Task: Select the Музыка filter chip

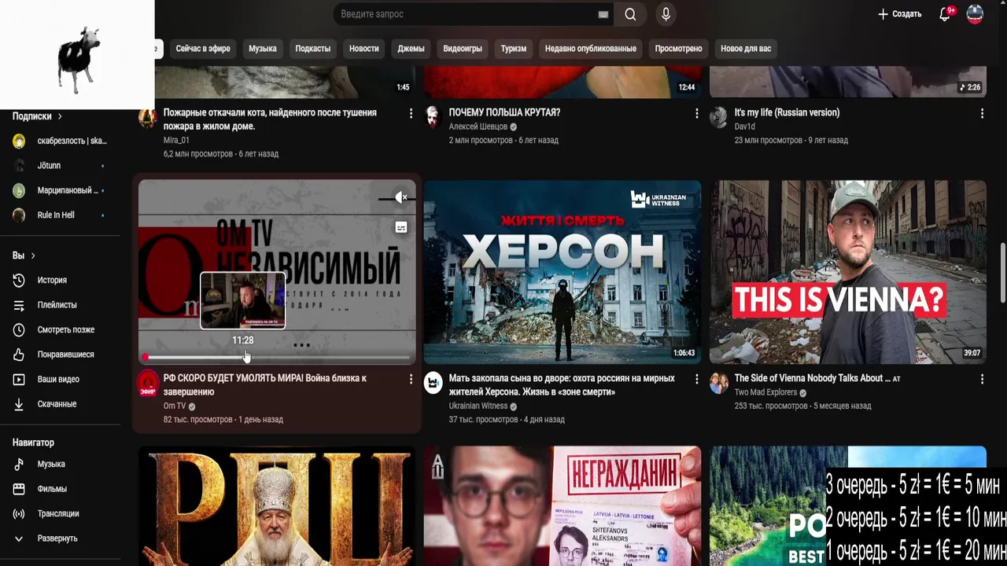Action: coord(263,49)
